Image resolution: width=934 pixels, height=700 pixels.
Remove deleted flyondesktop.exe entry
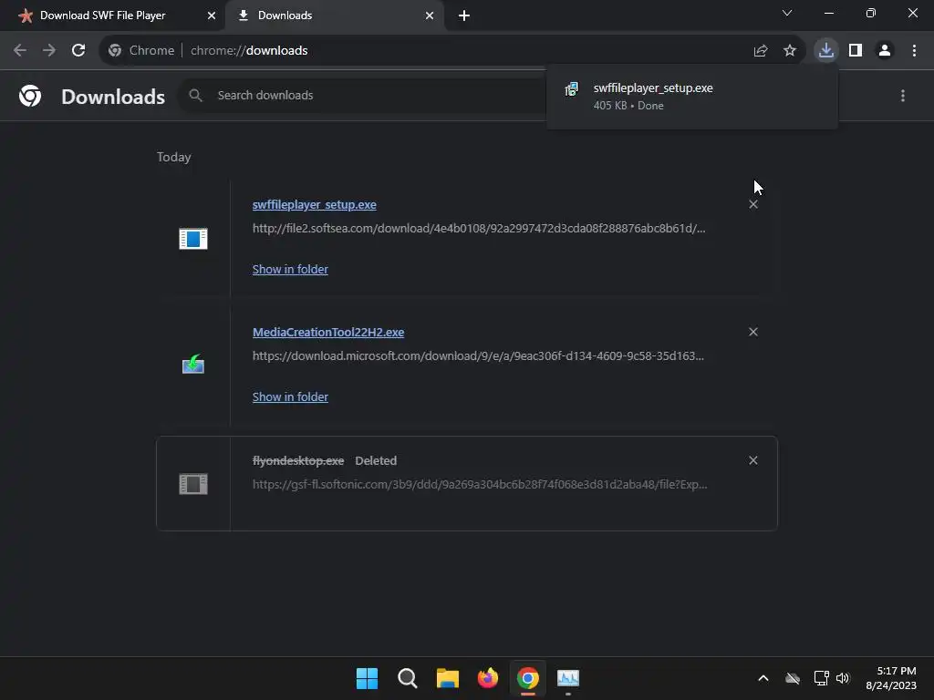click(753, 460)
